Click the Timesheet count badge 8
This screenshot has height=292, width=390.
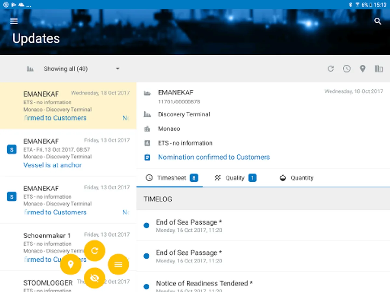194,178
